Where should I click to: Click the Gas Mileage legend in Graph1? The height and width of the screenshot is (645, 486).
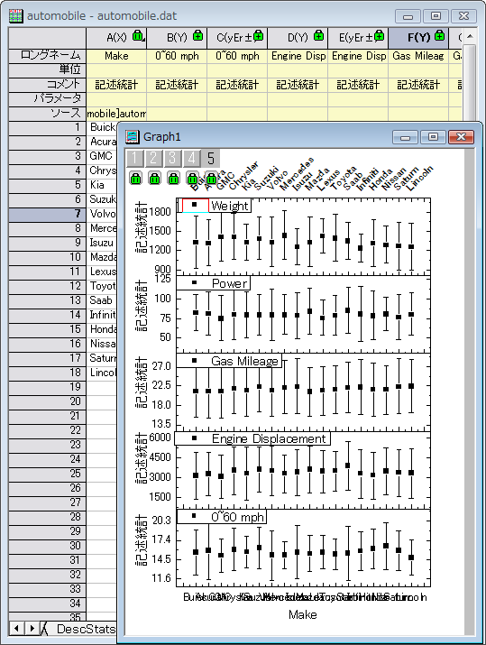[x=229, y=361]
